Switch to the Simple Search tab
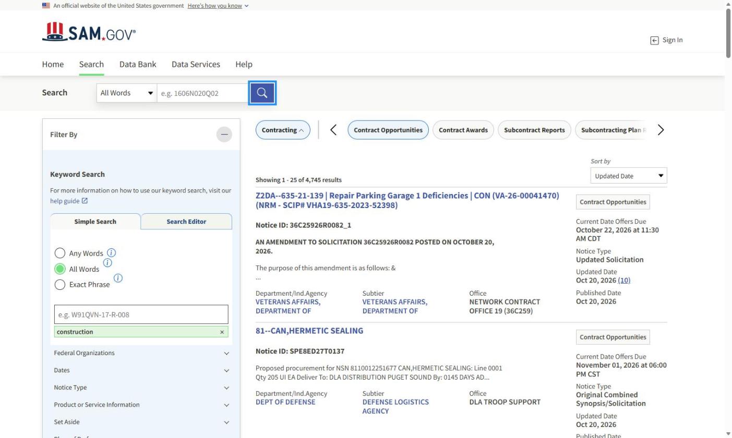Image resolution: width=732 pixels, height=438 pixels. (95, 222)
